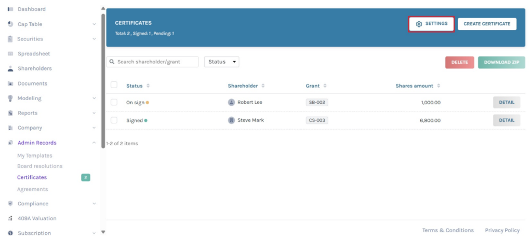The height and width of the screenshot is (240, 532).
Task: Open the Status filter dropdown
Action: tap(221, 62)
